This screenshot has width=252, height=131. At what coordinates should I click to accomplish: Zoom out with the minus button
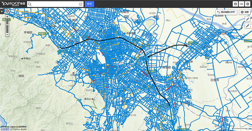click(x=7, y=34)
